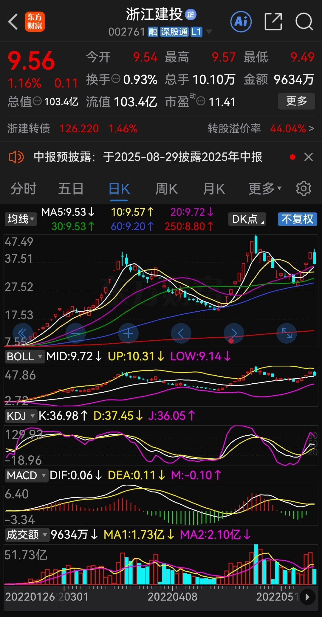Image resolution: width=322 pixels, height=617 pixels.
Task: Tap 20:9.72 moving average value
Action: 192,212
